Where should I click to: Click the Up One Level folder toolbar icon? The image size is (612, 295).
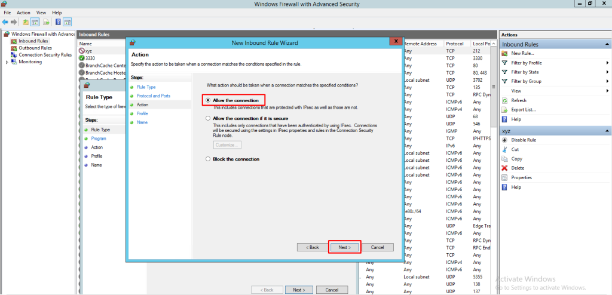26,22
